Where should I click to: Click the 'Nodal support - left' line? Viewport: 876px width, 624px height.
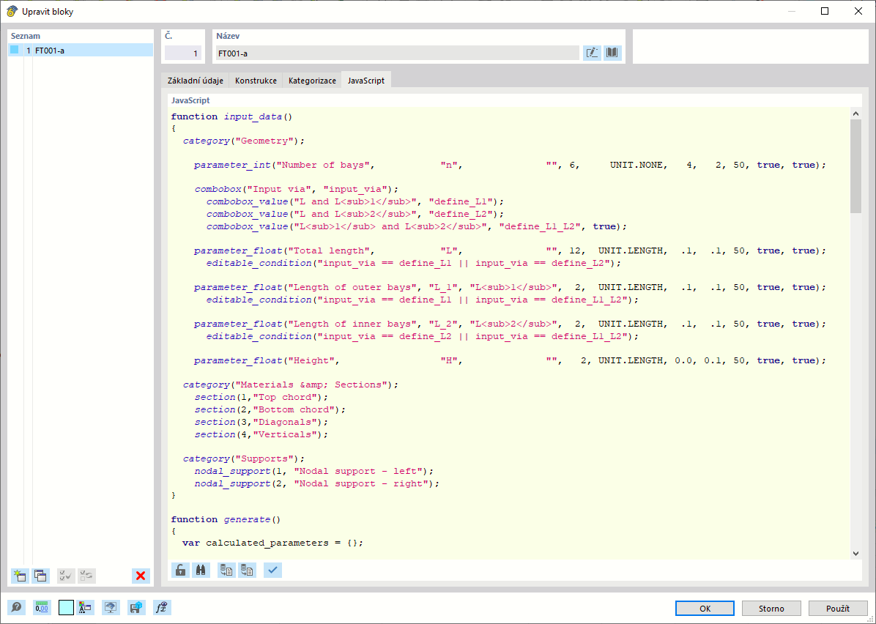(x=314, y=471)
